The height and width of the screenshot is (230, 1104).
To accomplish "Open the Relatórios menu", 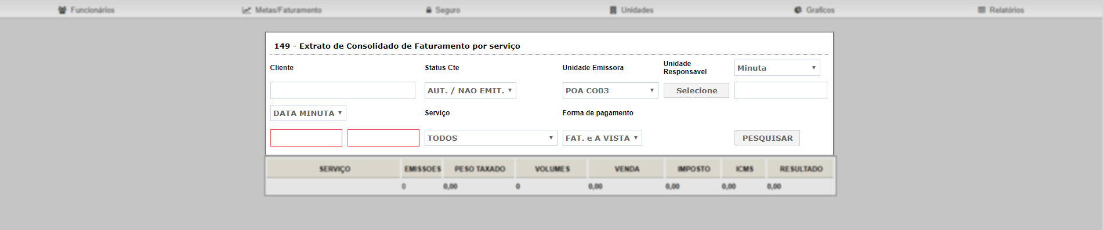I will tap(1001, 10).
